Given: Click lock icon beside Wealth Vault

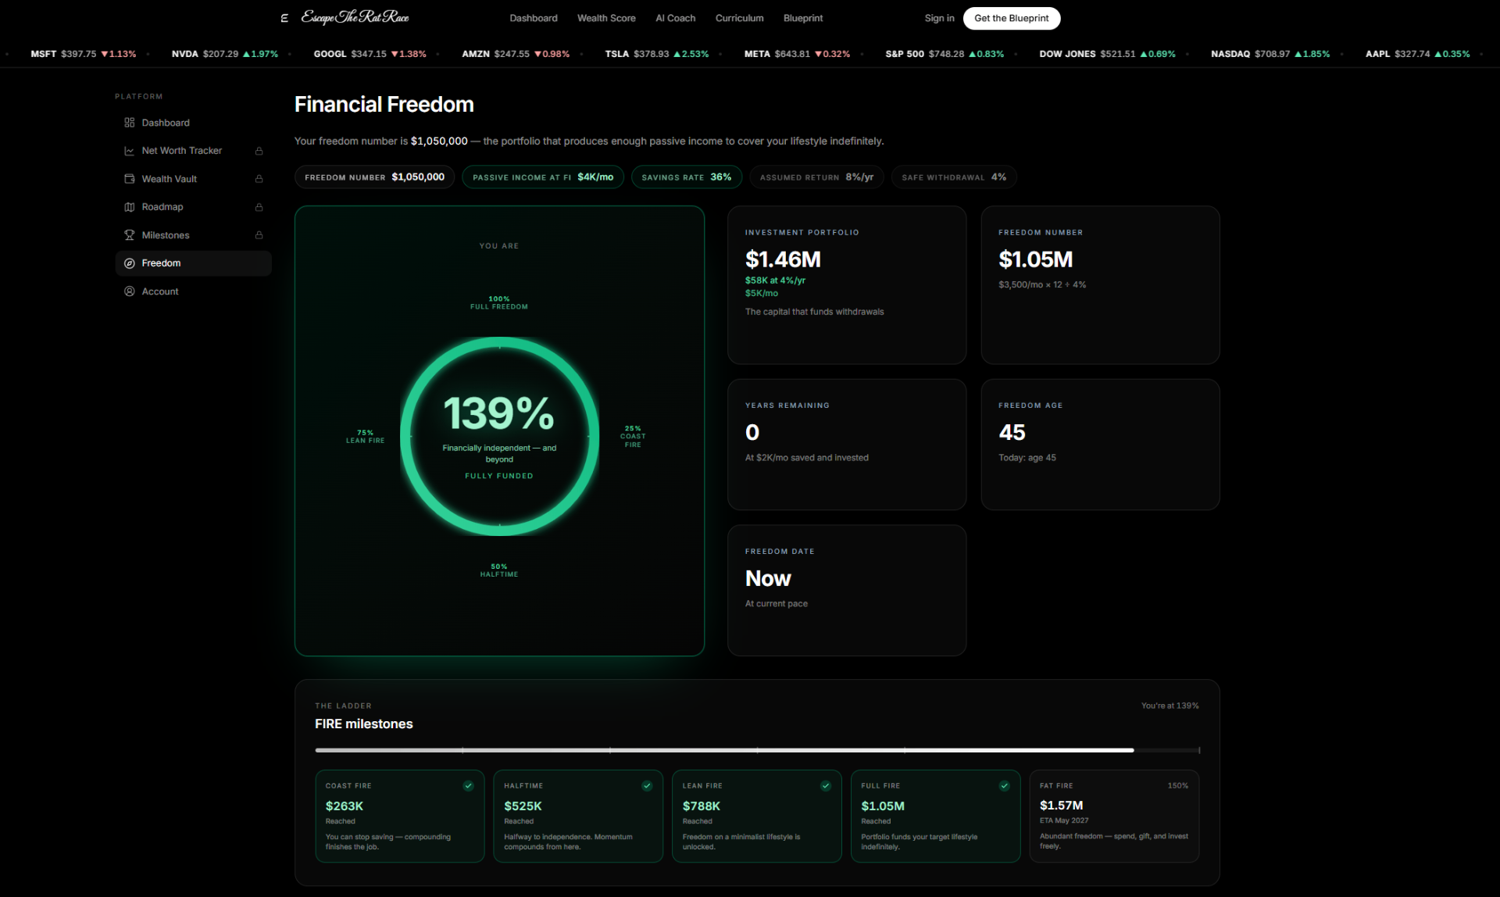Looking at the screenshot, I should click(x=259, y=179).
